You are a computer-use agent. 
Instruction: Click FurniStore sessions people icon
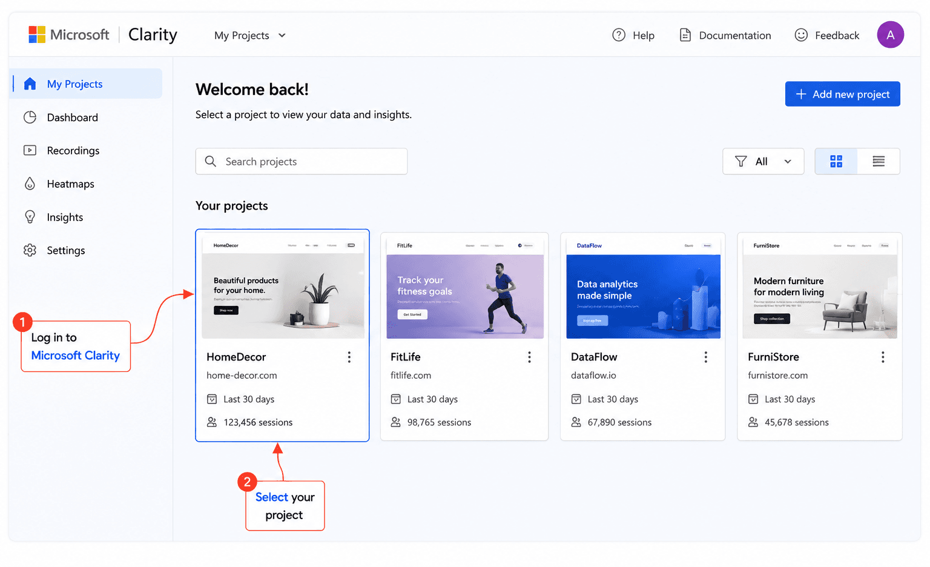coord(753,422)
